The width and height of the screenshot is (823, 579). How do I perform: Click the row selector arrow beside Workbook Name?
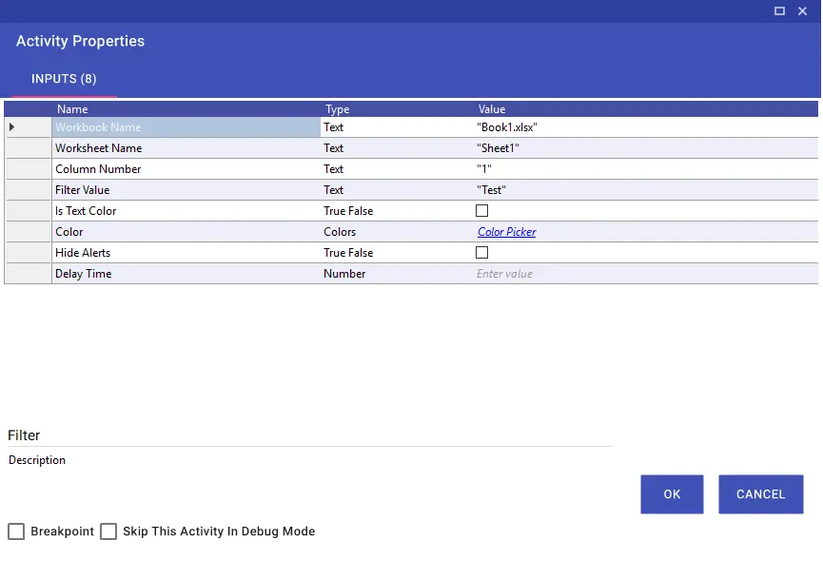(11, 126)
